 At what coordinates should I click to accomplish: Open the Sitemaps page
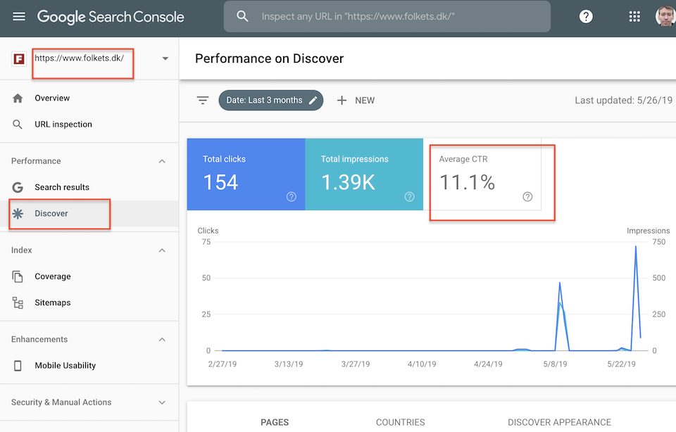[89, 303]
